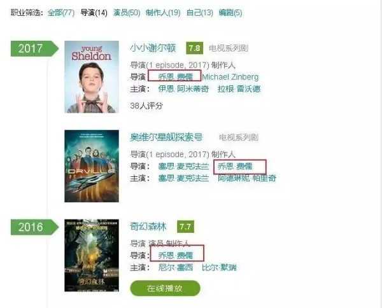Screen dimensions: 382x308
Task: Select the 导演(14) filter tab
Action: [x=94, y=13]
